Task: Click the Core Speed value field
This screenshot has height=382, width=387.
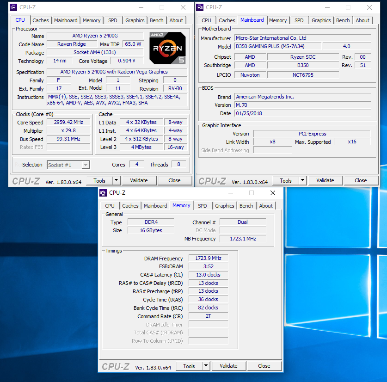Action: (x=69, y=123)
